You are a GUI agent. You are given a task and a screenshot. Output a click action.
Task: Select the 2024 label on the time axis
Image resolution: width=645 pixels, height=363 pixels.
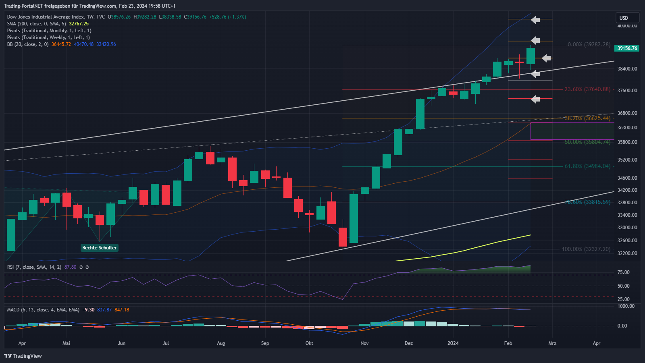(453, 343)
